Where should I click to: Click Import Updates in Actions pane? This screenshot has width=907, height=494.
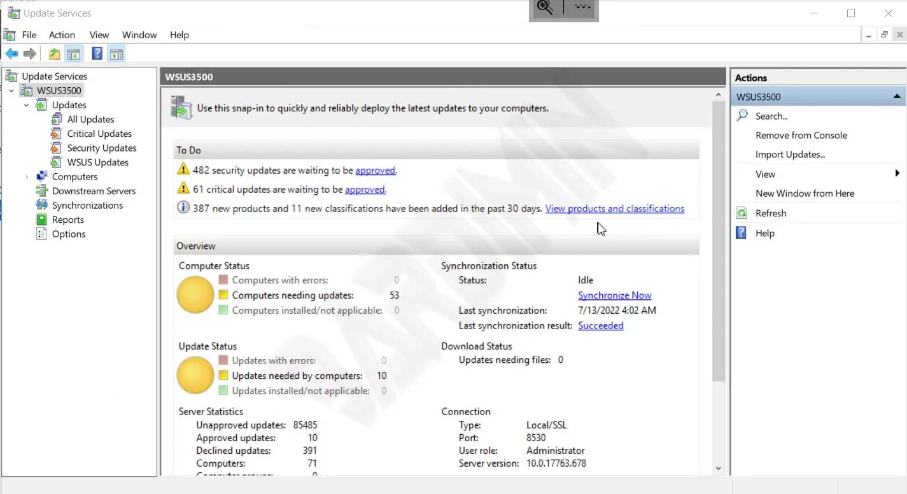click(x=790, y=155)
